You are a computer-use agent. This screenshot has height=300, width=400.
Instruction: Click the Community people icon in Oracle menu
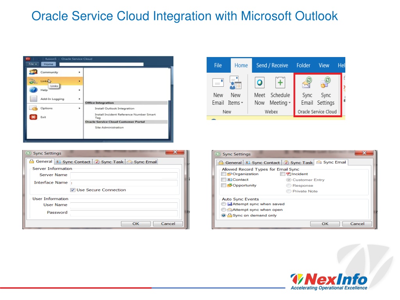[x=34, y=72]
